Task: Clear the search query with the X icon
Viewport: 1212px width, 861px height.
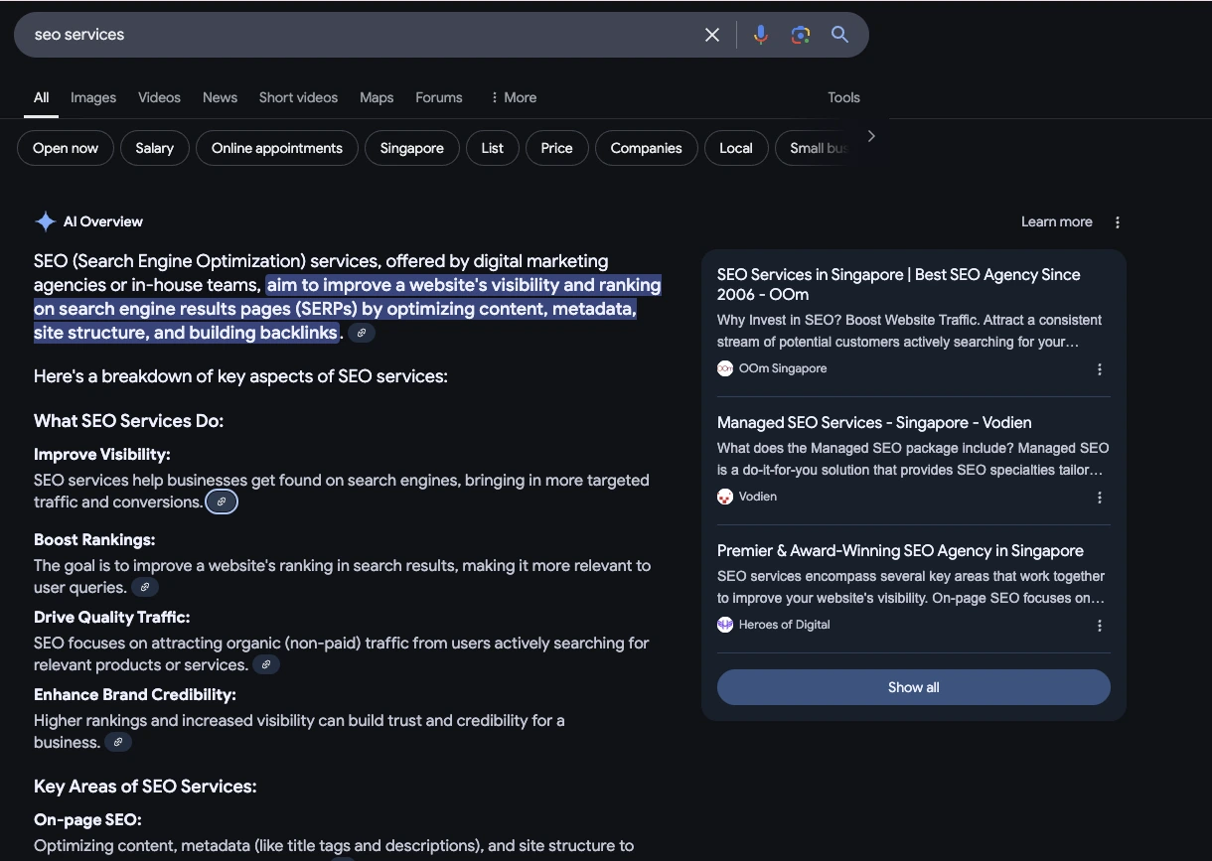Action: pos(712,35)
